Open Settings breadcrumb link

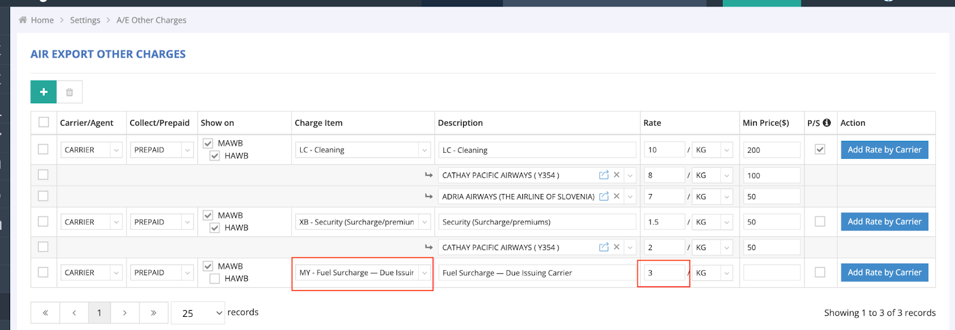(x=85, y=20)
